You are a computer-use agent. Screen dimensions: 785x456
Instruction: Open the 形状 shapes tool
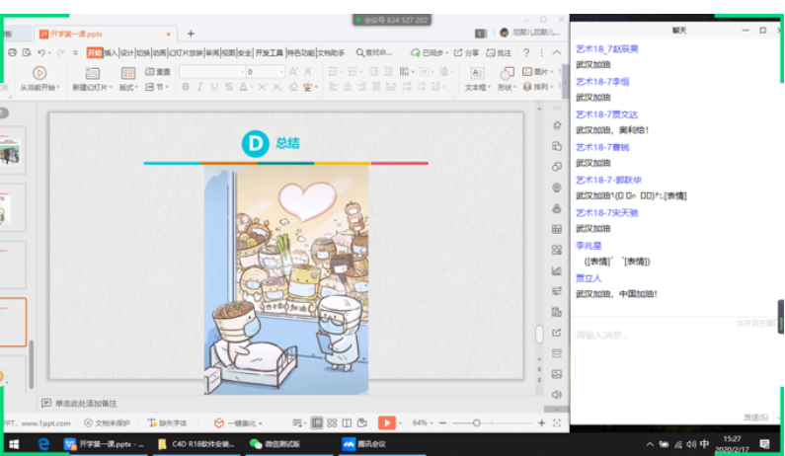point(507,73)
